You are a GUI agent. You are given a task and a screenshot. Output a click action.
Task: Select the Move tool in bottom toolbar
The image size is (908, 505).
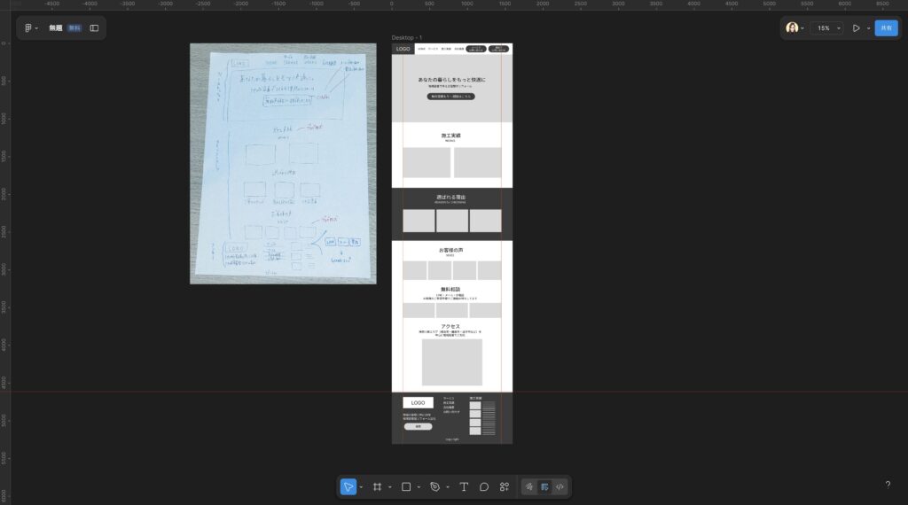348,486
